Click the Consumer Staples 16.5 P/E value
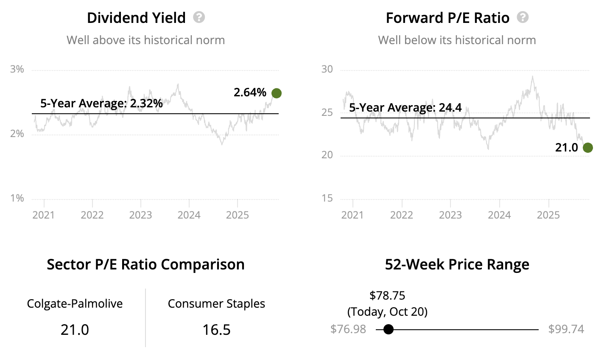This screenshot has width=604, height=359. click(x=216, y=330)
